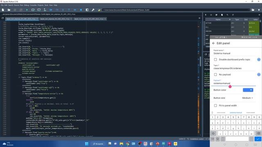Open Variable Explorer pane options menu
Screen dimensions: 262x147
click(x=259, y=15)
